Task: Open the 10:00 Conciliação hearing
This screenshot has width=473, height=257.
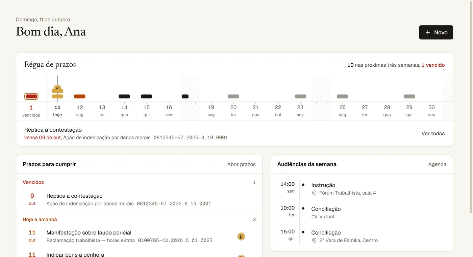Action: [x=362, y=212]
